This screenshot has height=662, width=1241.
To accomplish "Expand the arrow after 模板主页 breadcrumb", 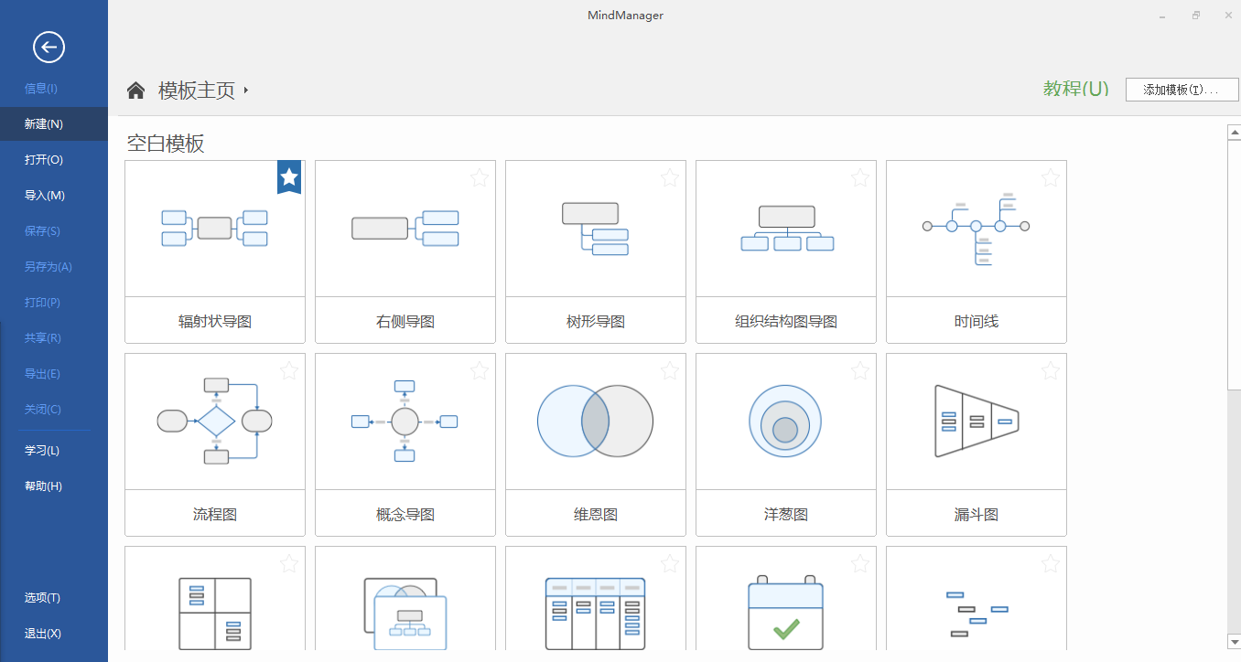I will click(x=246, y=91).
